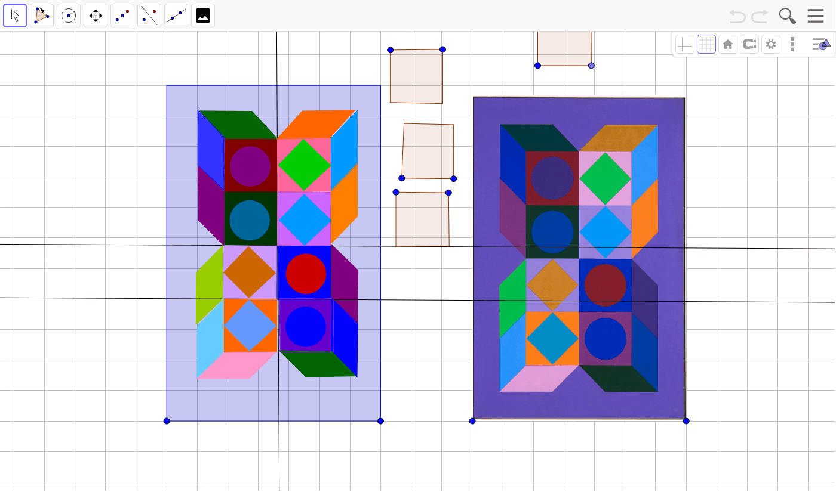This screenshot has height=492, width=836.
Task: Select the Move Graphics View tool
Action: coord(96,16)
